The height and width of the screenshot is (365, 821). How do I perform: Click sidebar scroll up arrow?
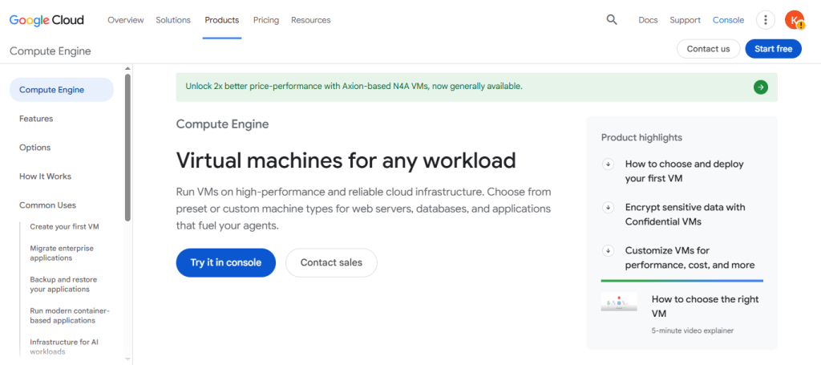[x=127, y=68]
